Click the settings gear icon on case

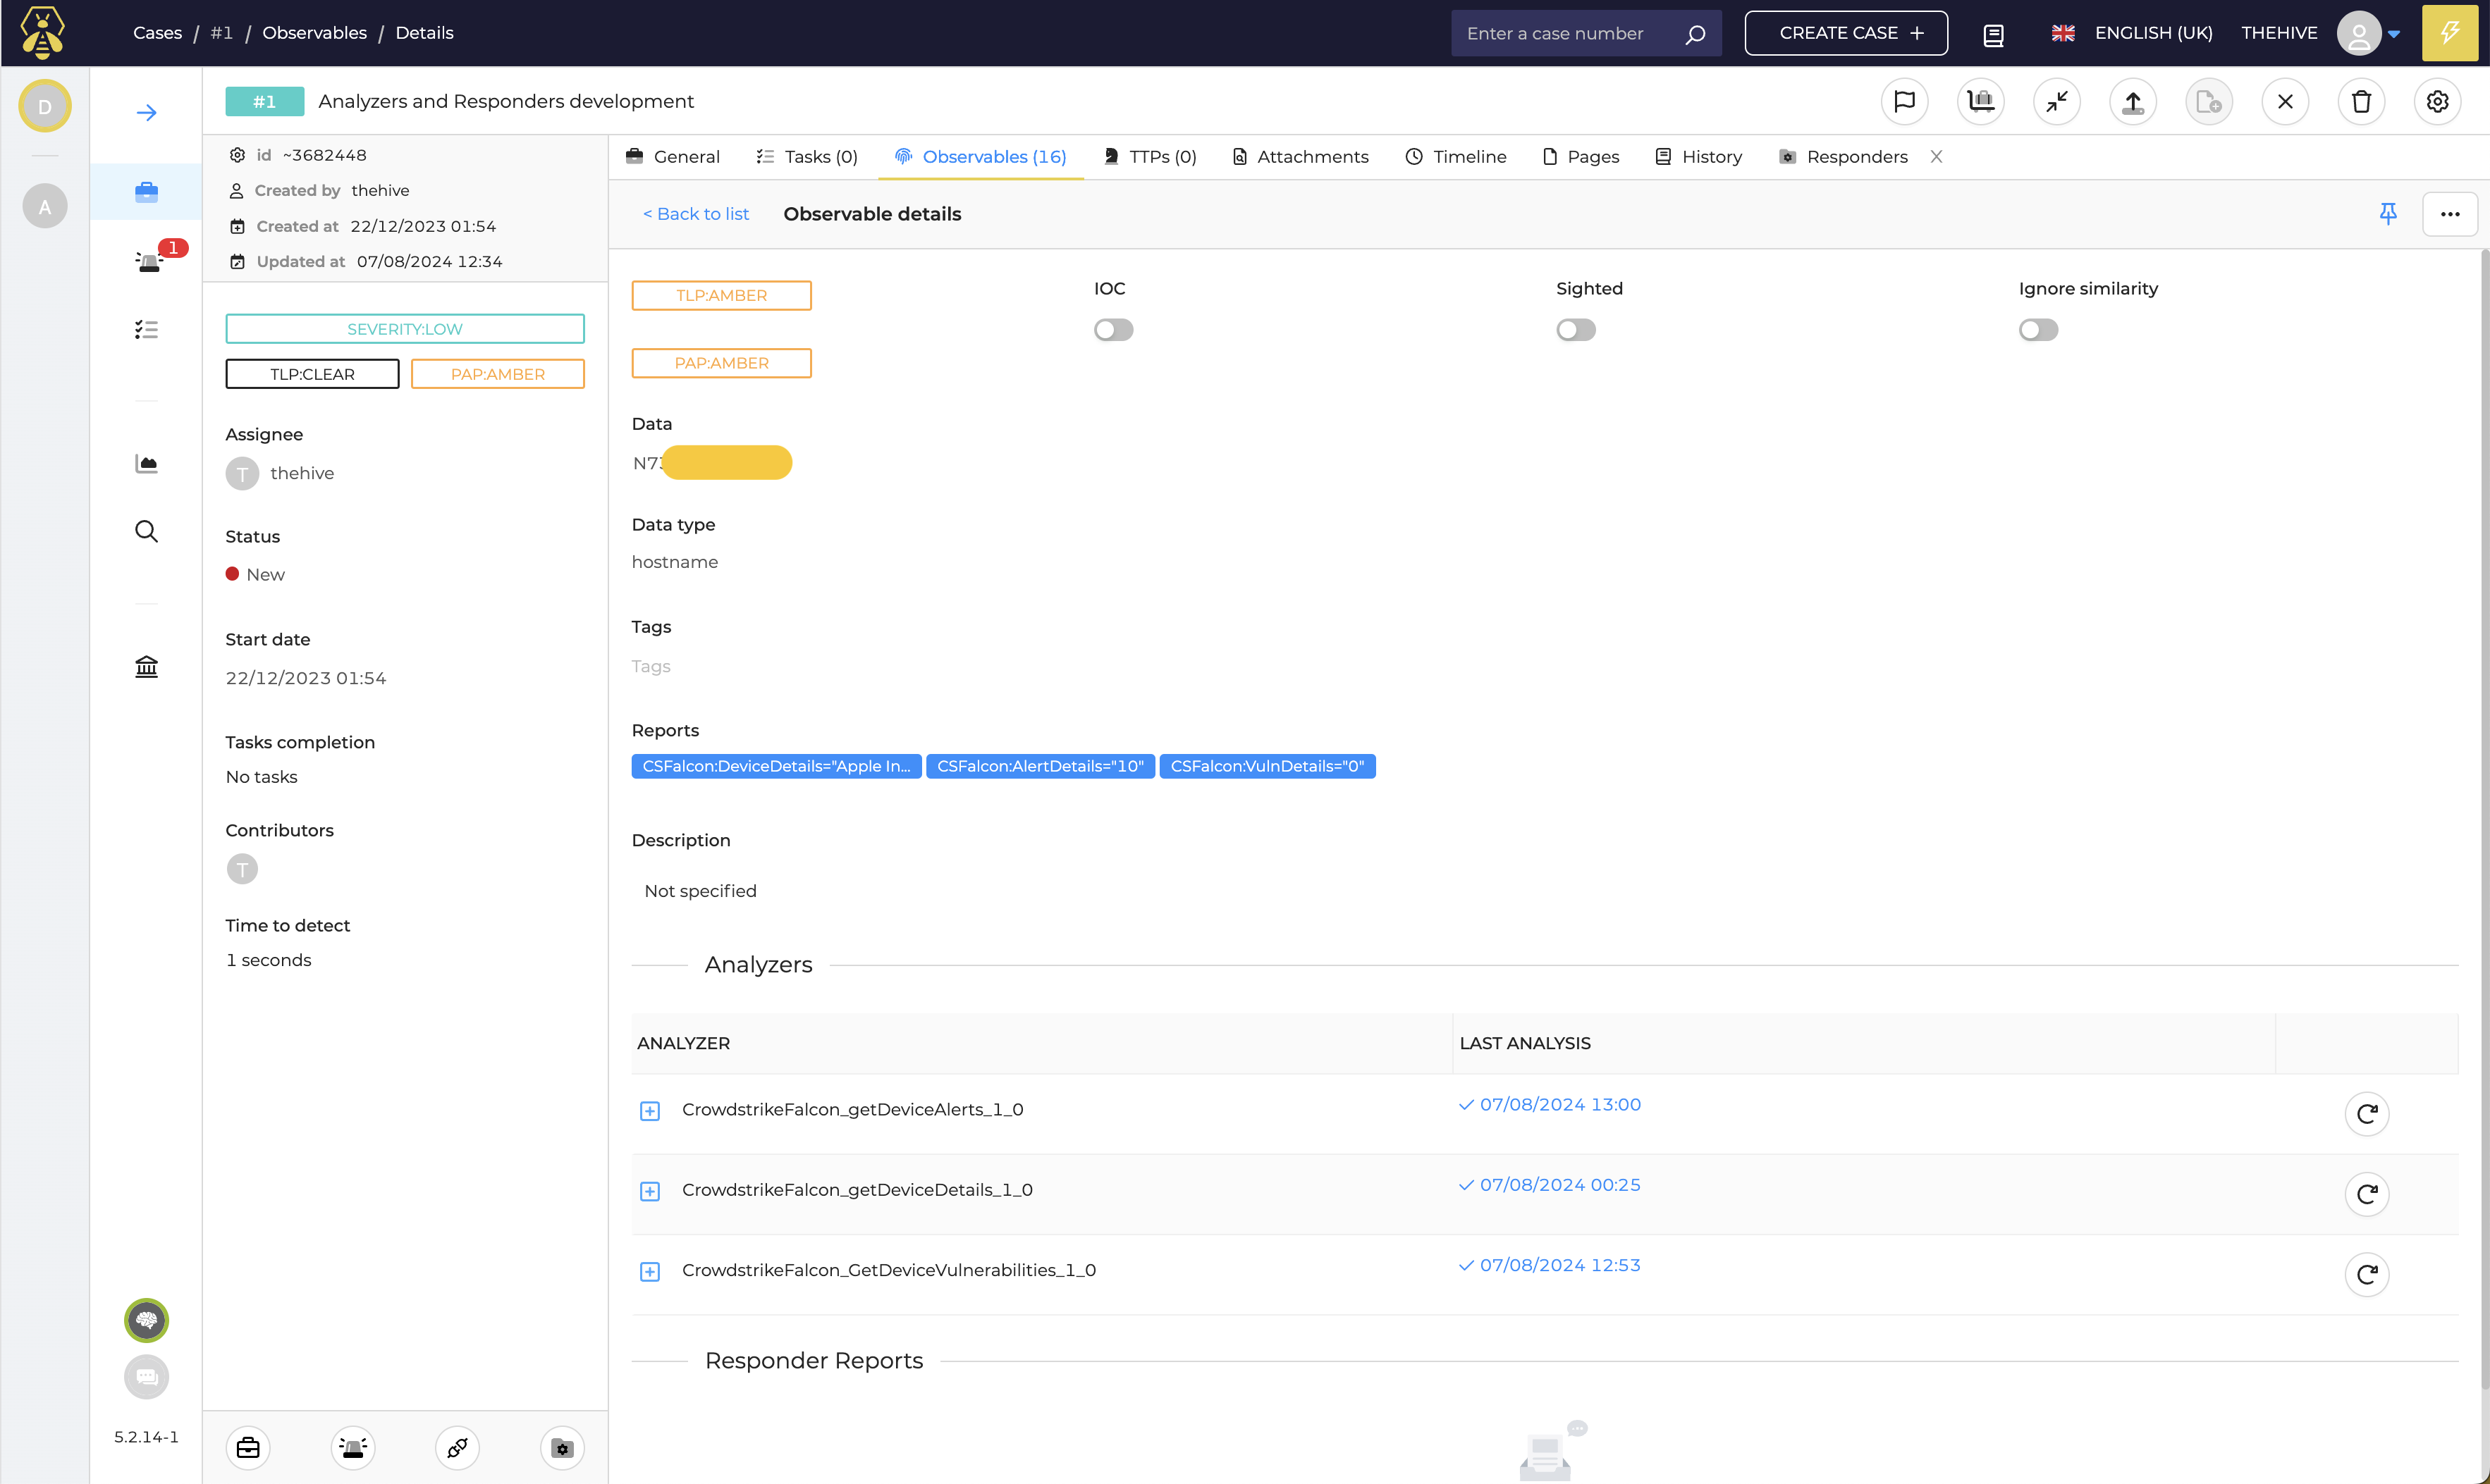2437,101
